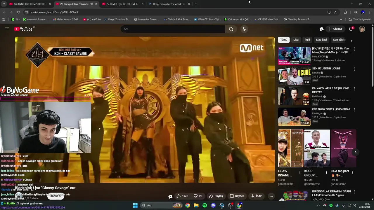
Task: Open browser extensions puzzle icon
Action: (x=345, y=12)
